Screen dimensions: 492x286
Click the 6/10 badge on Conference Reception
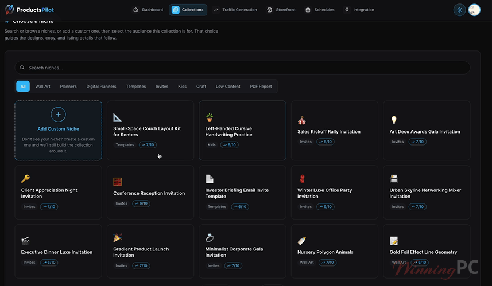141,203
